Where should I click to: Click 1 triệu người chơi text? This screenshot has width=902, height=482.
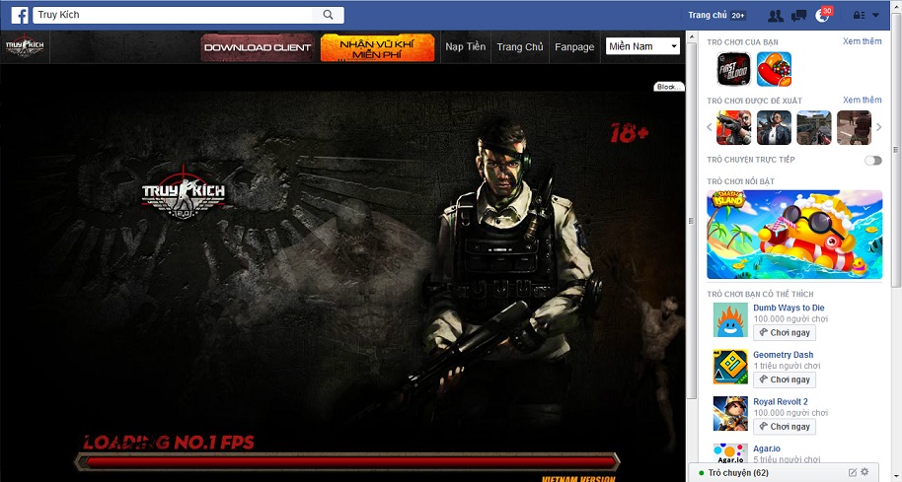coord(787,366)
